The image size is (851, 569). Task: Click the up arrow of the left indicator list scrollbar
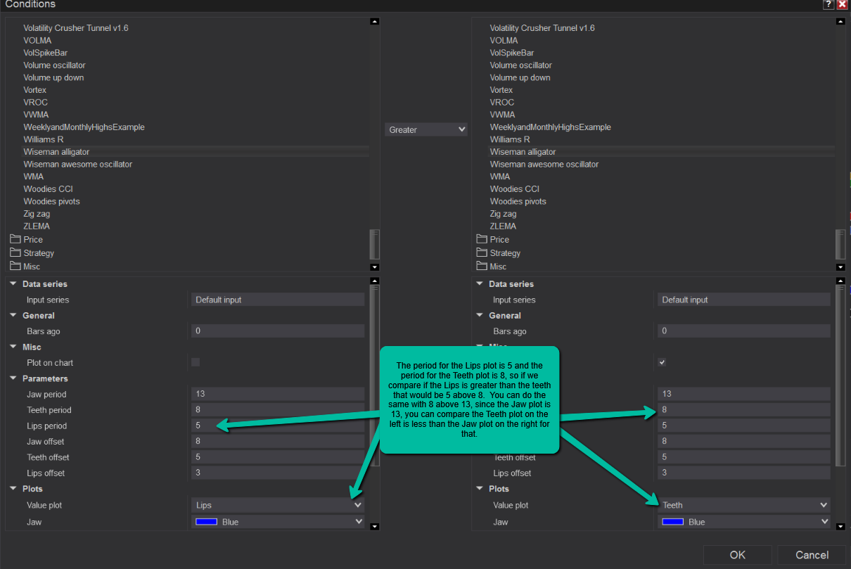tap(374, 21)
